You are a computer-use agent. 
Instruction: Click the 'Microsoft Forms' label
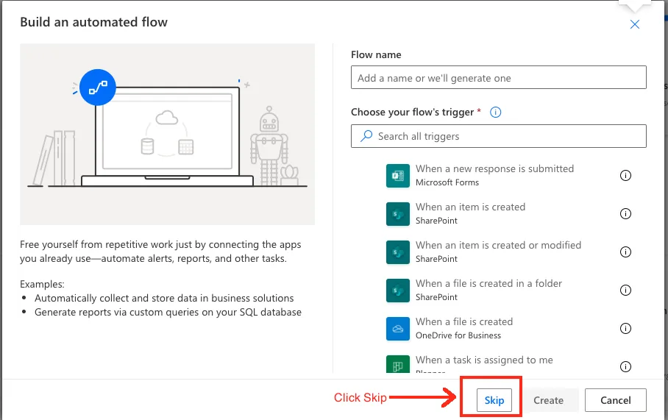click(x=447, y=182)
